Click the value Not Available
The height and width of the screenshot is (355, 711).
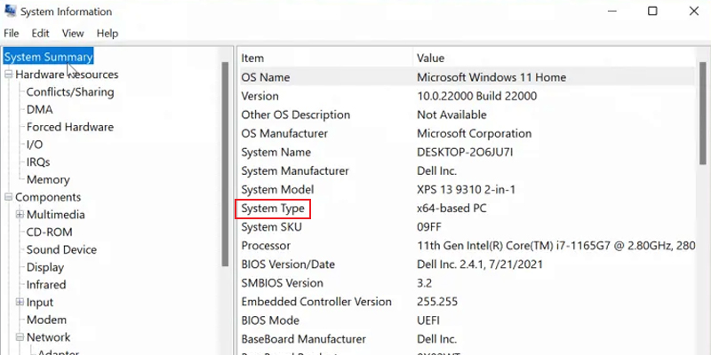(x=451, y=114)
